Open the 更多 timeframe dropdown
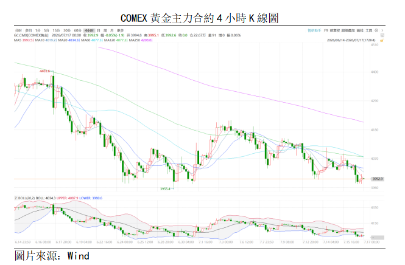 (121, 30)
